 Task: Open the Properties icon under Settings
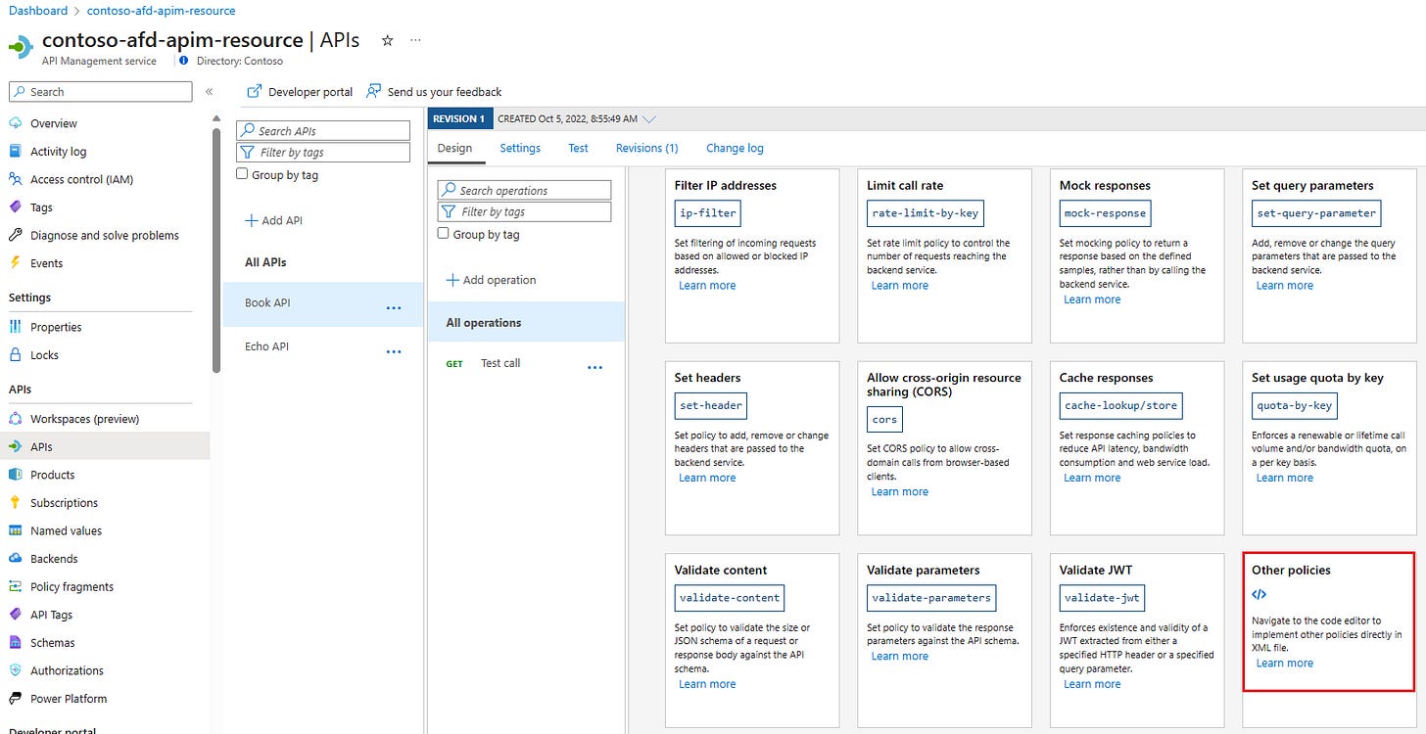[15, 327]
